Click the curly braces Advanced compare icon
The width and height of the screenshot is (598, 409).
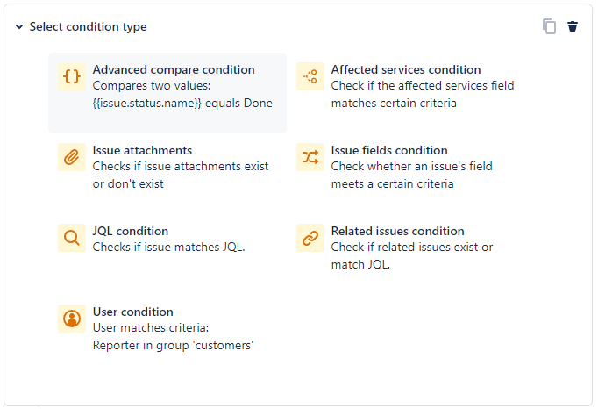click(72, 76)
